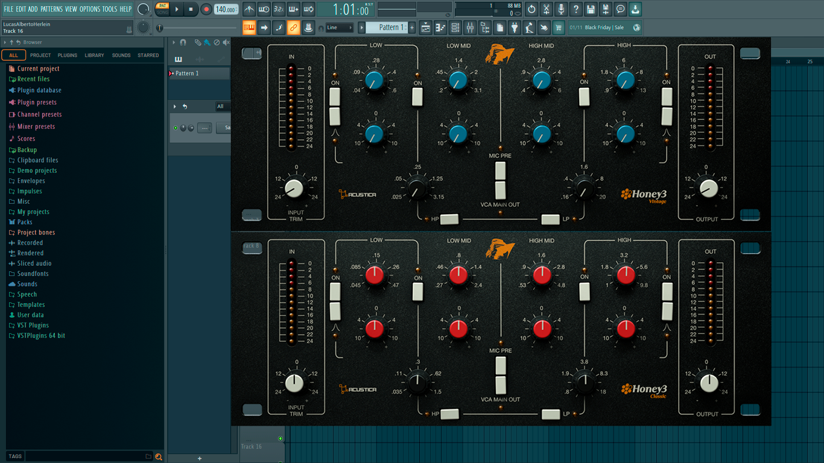The height and width of the screenshot is (463, 824).
Task: Toggle the recording countdown icon
Action: click(279, 9)
